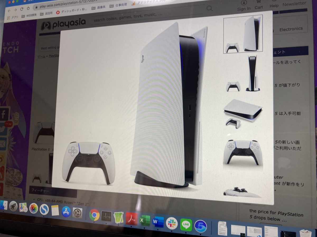Click the large PS5 console image

coord(169,105)
